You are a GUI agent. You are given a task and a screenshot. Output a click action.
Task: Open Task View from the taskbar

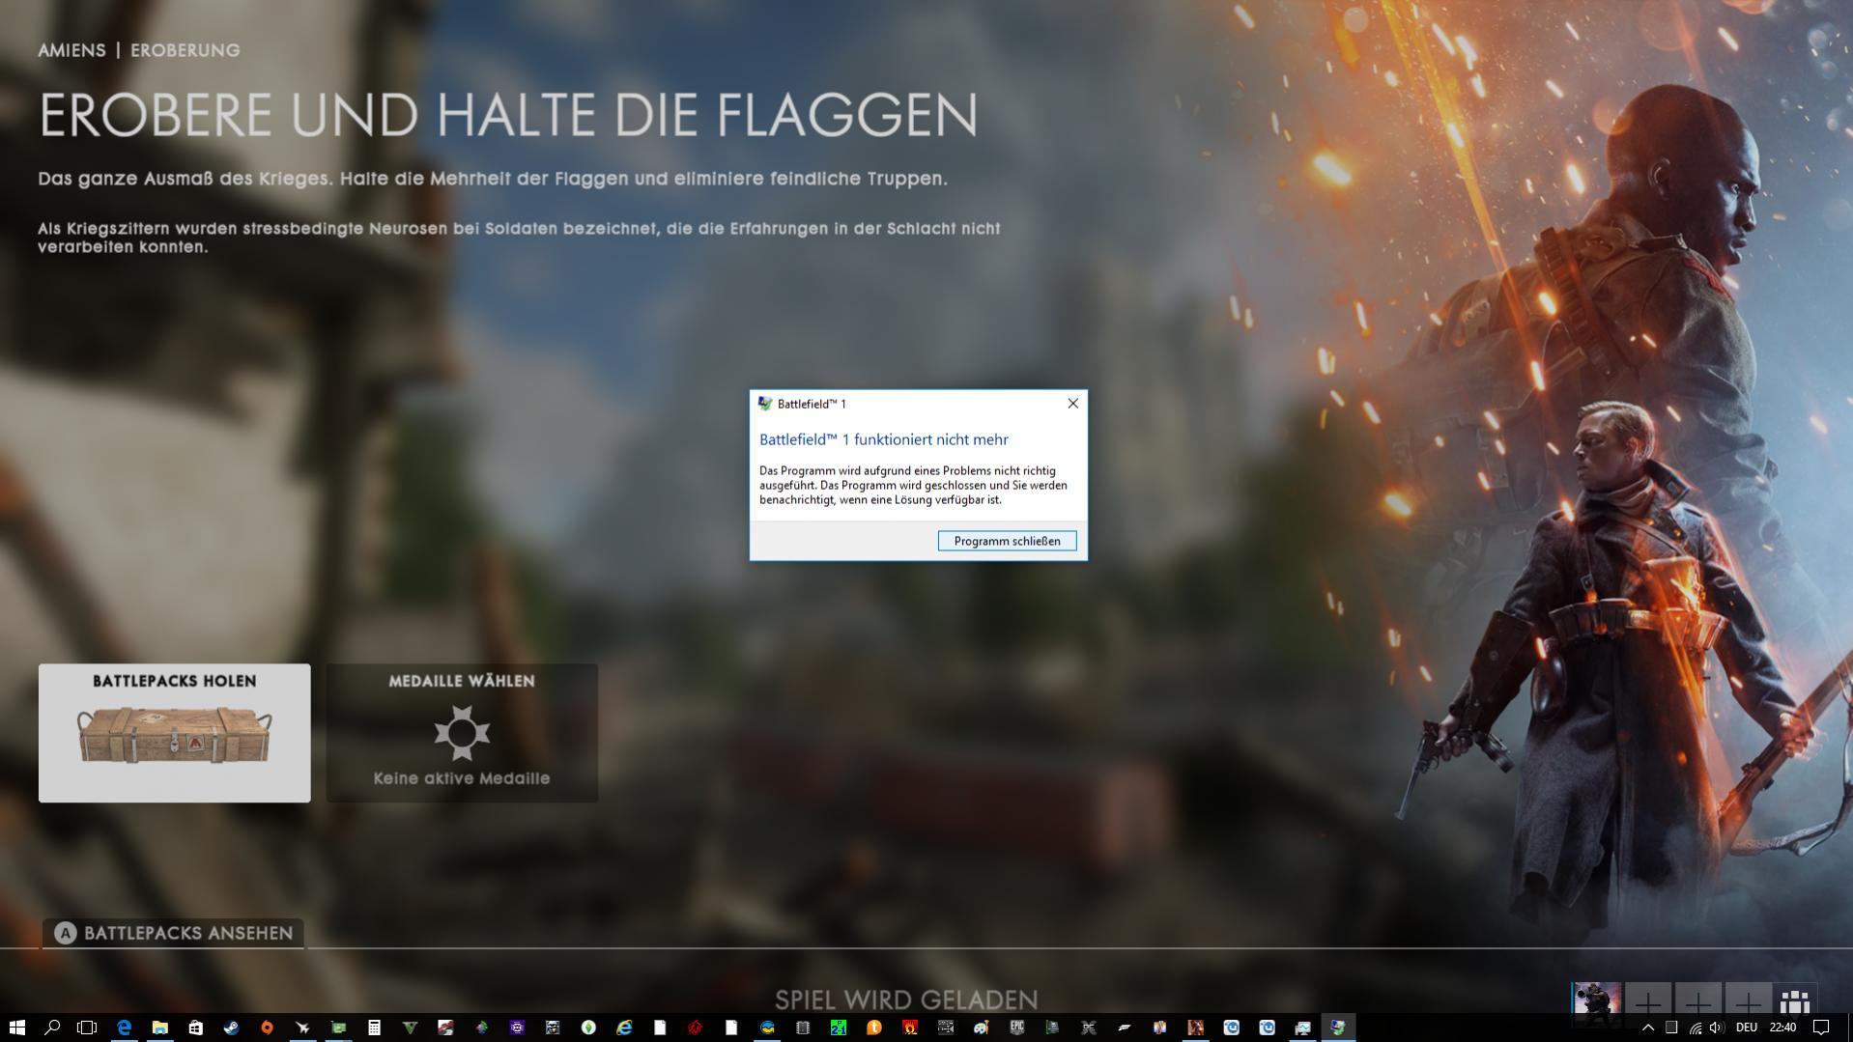[x=87, y=1028]
